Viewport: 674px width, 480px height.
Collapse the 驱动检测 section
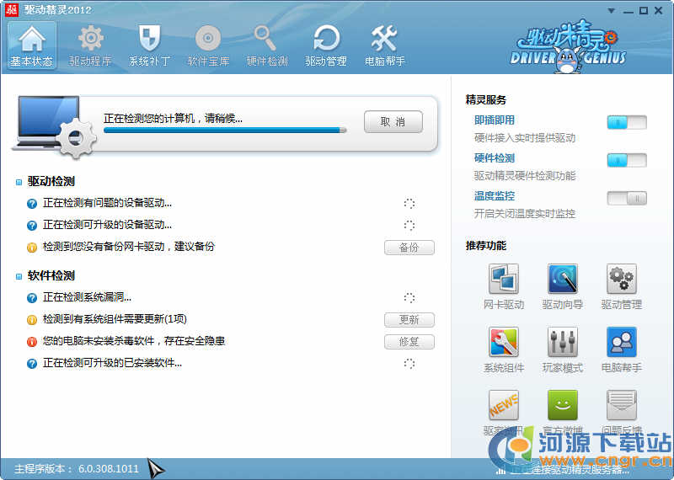19,182
